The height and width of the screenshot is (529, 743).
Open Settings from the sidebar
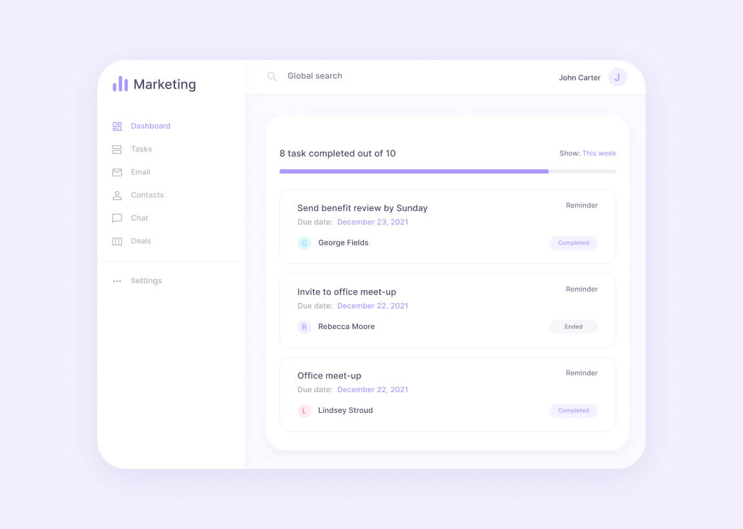coord(147,281)
